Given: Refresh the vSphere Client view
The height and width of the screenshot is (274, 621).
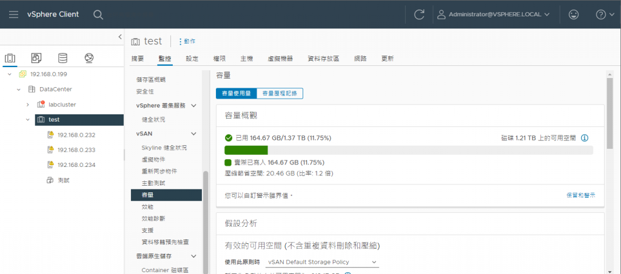Looking at the screenshot, I should pyautogui.click(x=419, y=15).
